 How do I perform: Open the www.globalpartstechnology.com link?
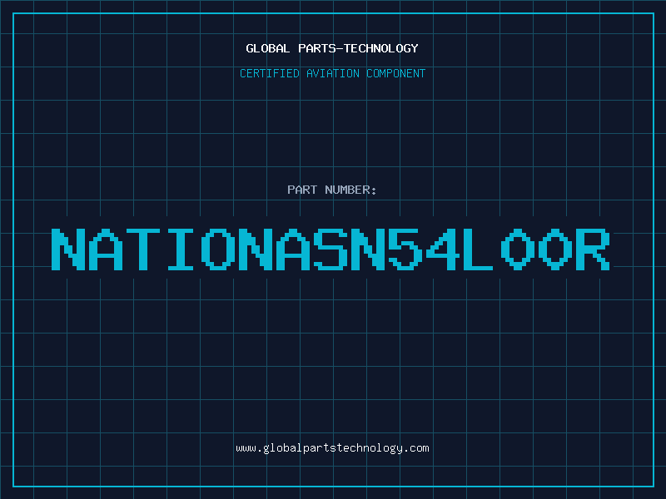[x=332, y=448]
